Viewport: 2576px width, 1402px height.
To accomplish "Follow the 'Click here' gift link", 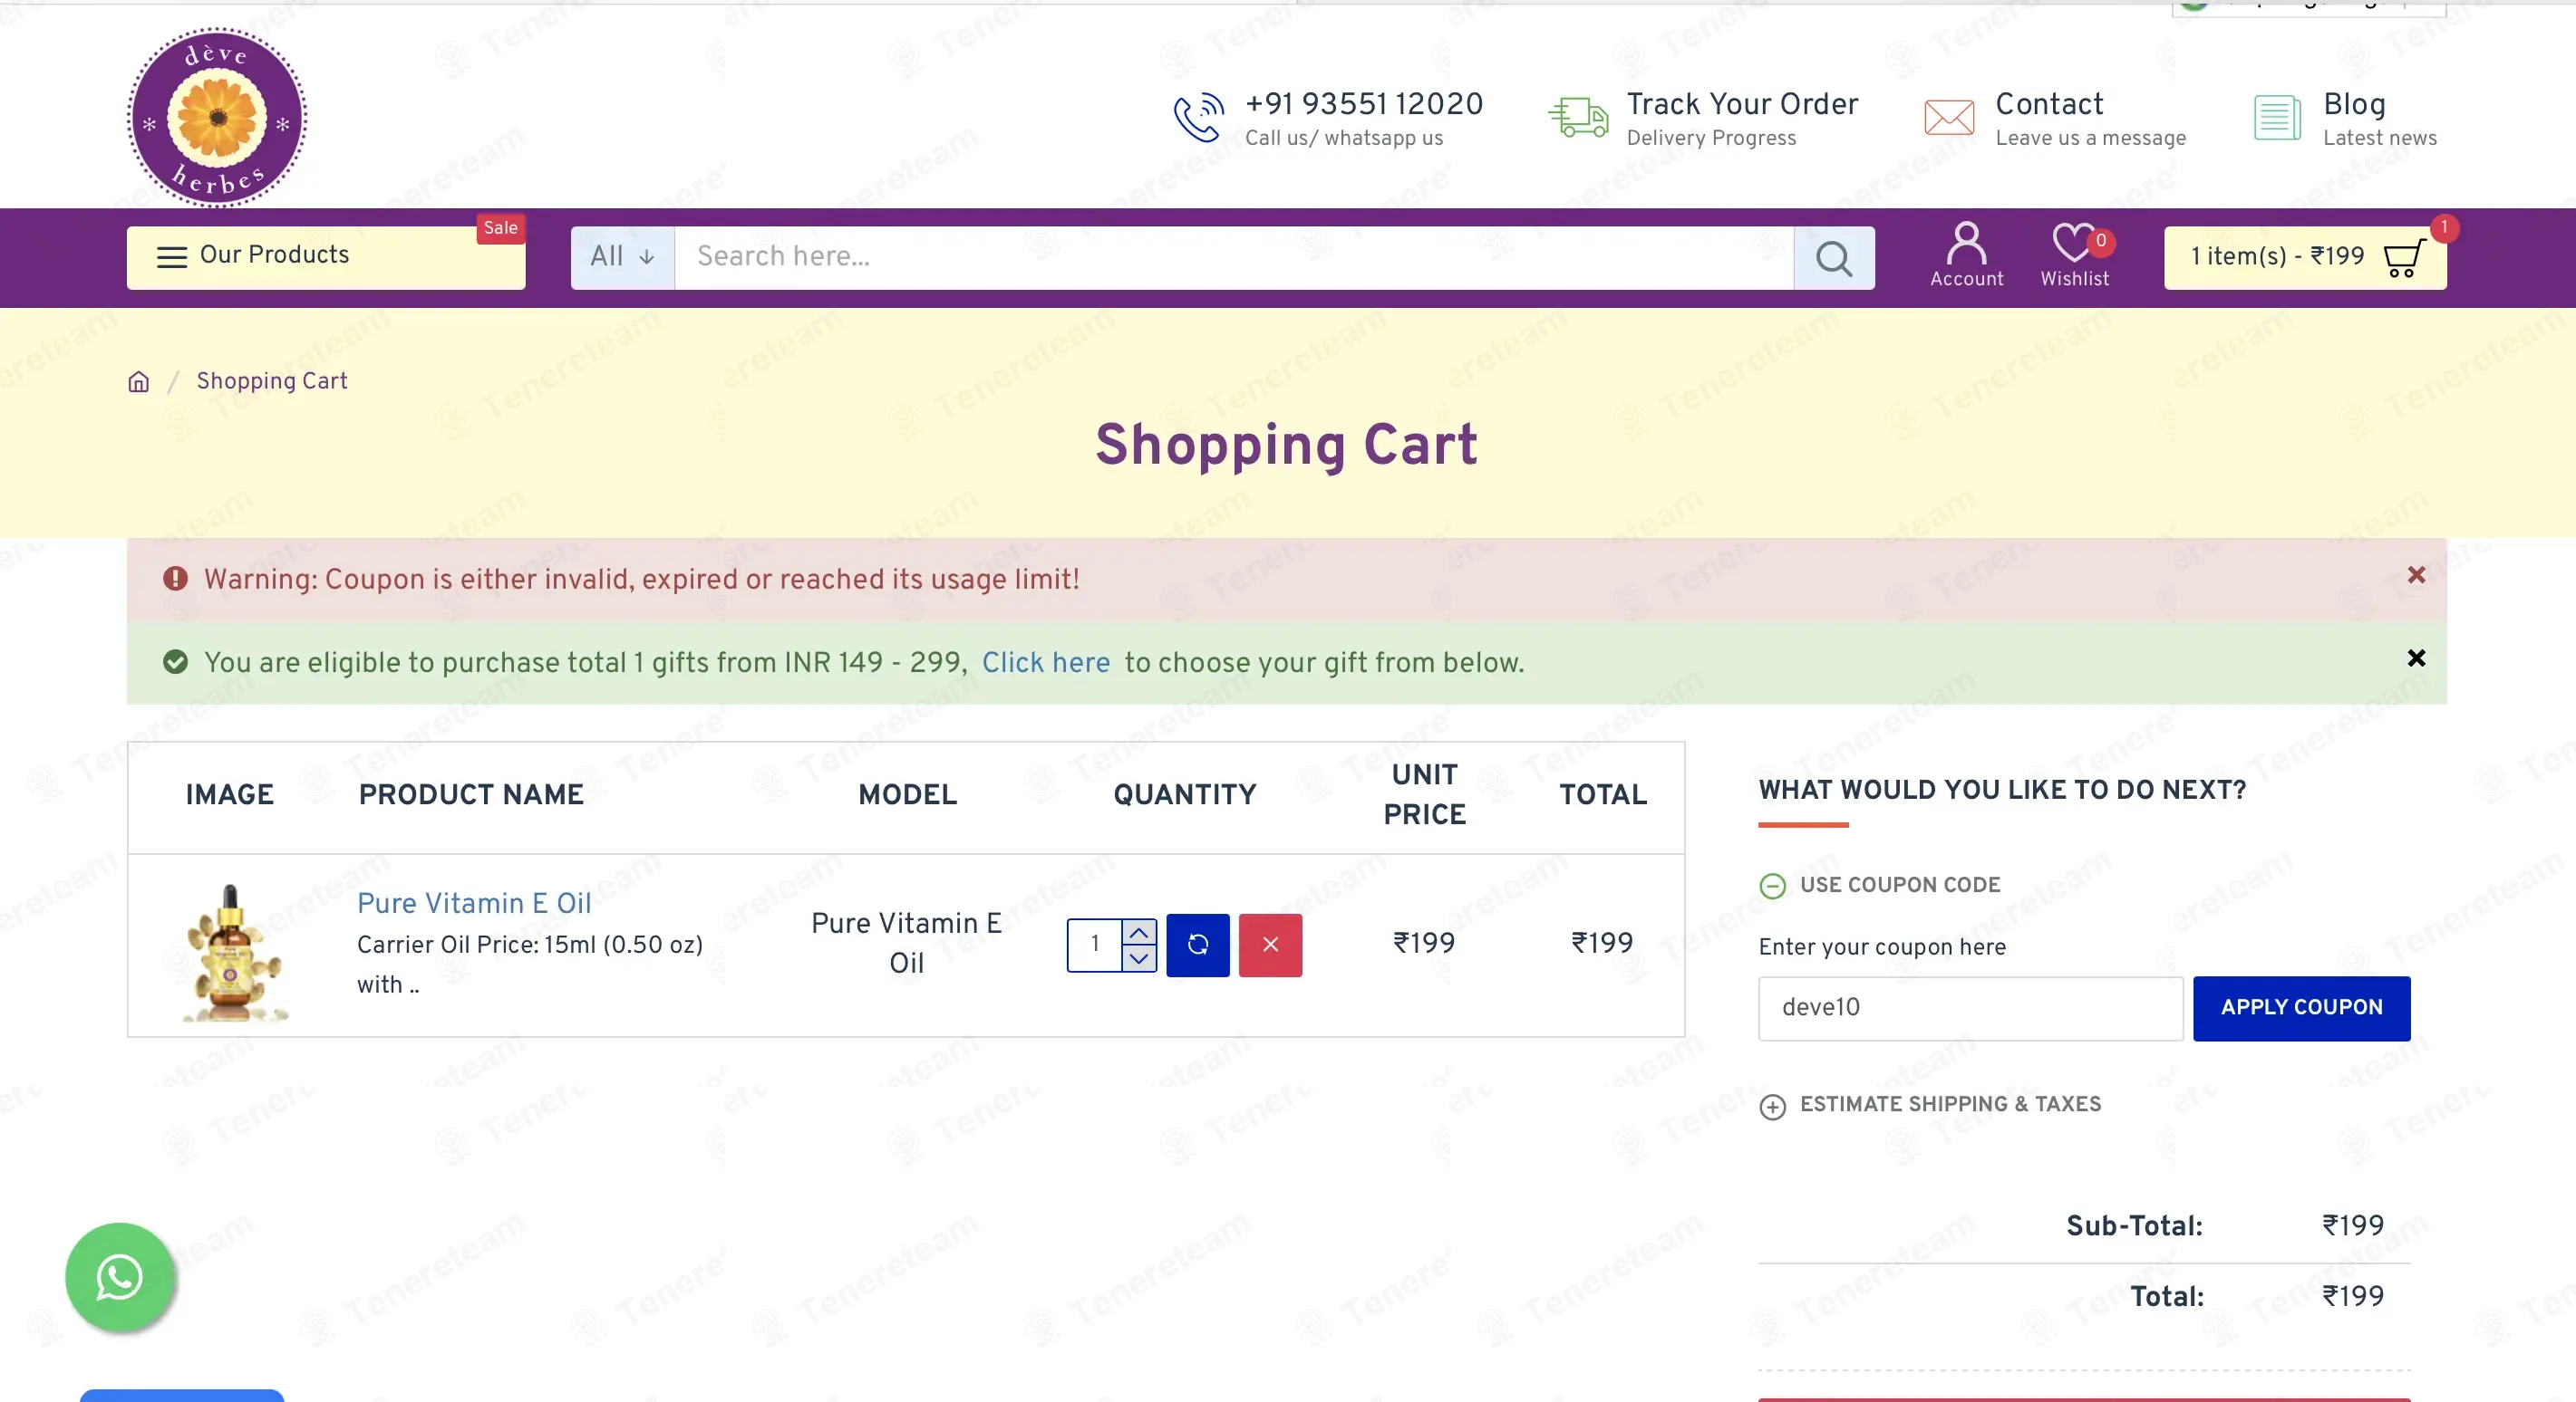I will pyautogui.click(x=1045, y=663).
